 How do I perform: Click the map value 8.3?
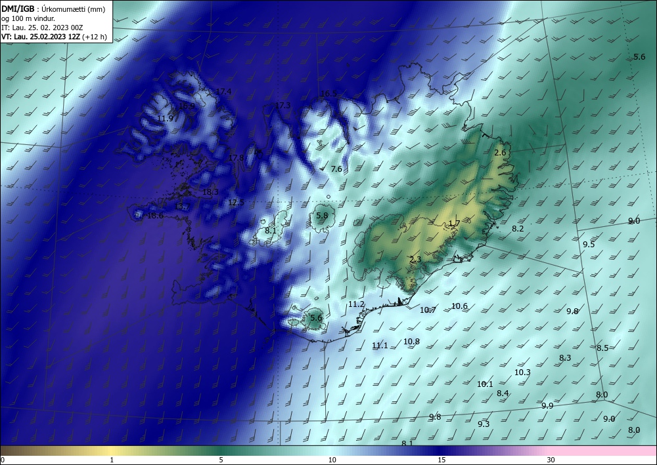(565, 358)
